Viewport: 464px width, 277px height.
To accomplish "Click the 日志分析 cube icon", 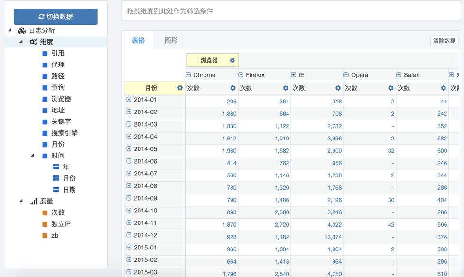I will (x=22, y=30).
